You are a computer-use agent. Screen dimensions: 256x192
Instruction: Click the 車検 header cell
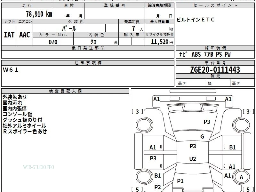point(68,5)
